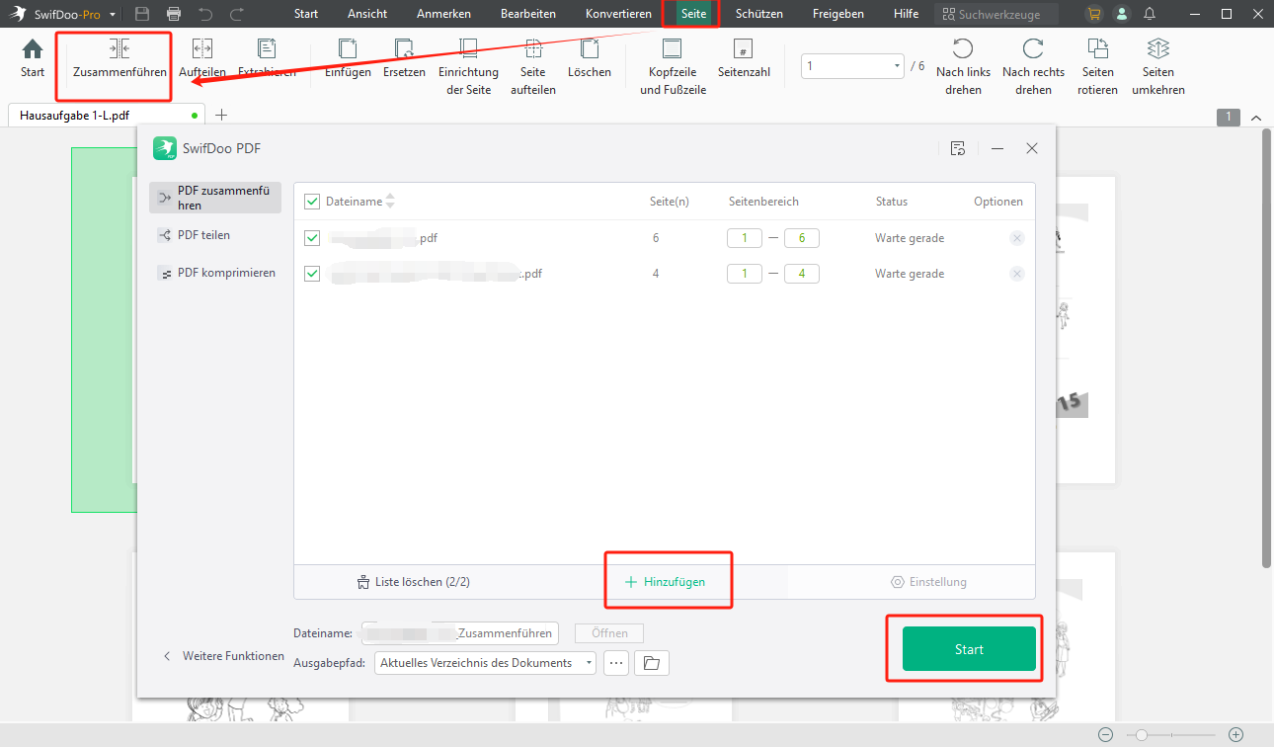
Task: Click the Ersetzen replace page tool
Action: (404, 58)
